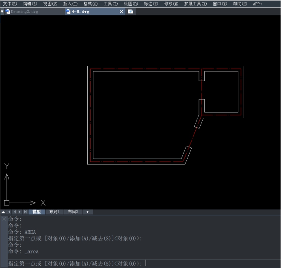
Task: Open the APP+ menu
Action: coord(257,4)
